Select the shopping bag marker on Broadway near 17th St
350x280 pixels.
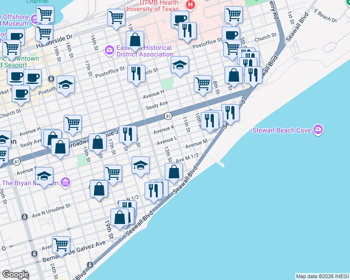point(97,142)
